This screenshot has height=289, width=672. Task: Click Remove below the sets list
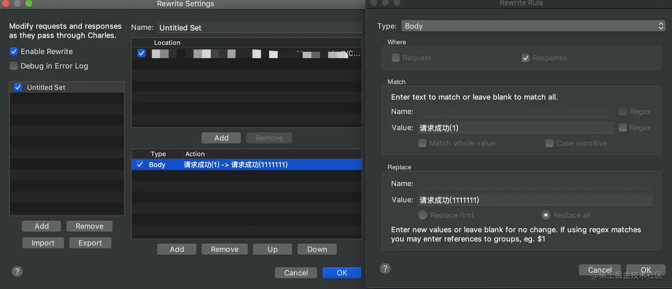[x=89, y=226]
